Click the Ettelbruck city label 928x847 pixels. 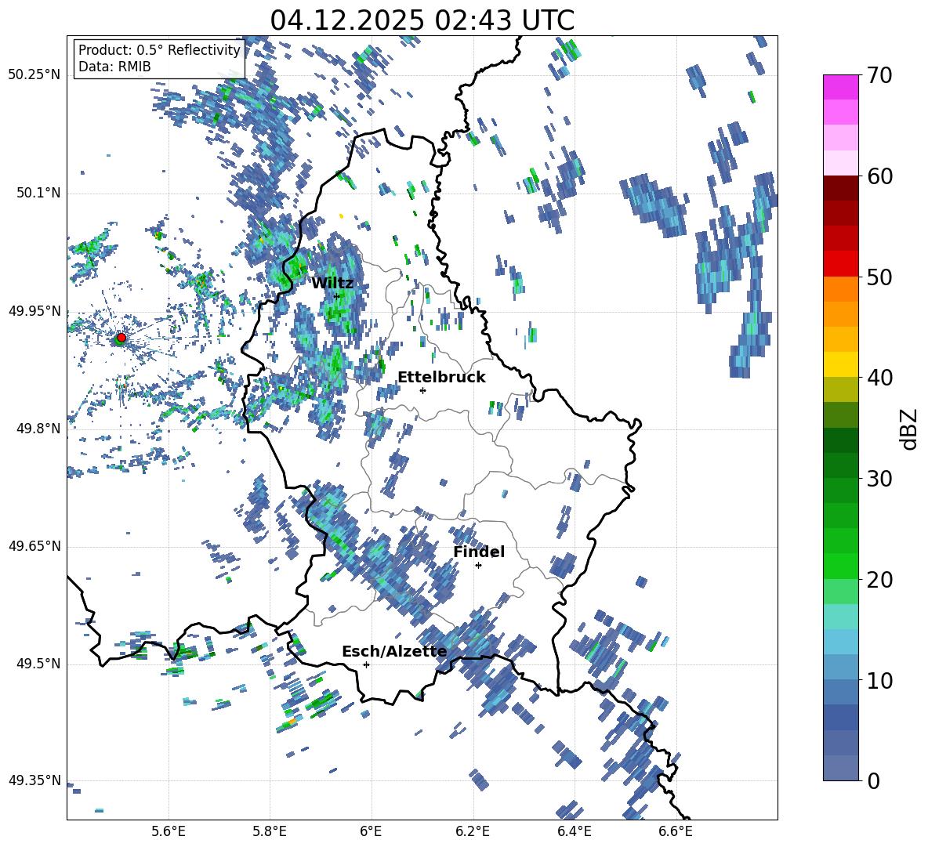tap(441, 378)
